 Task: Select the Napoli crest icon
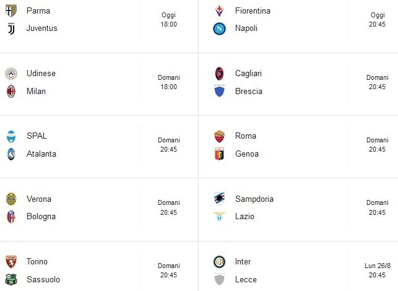click(220, 28)
